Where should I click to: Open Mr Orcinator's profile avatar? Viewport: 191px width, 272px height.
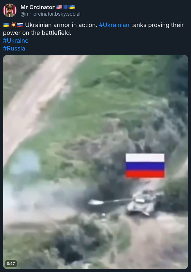[x=10, y=10]
